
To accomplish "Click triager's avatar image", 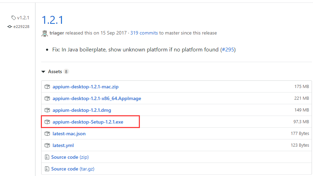I will pyautogui.click(x=45, y=33).
